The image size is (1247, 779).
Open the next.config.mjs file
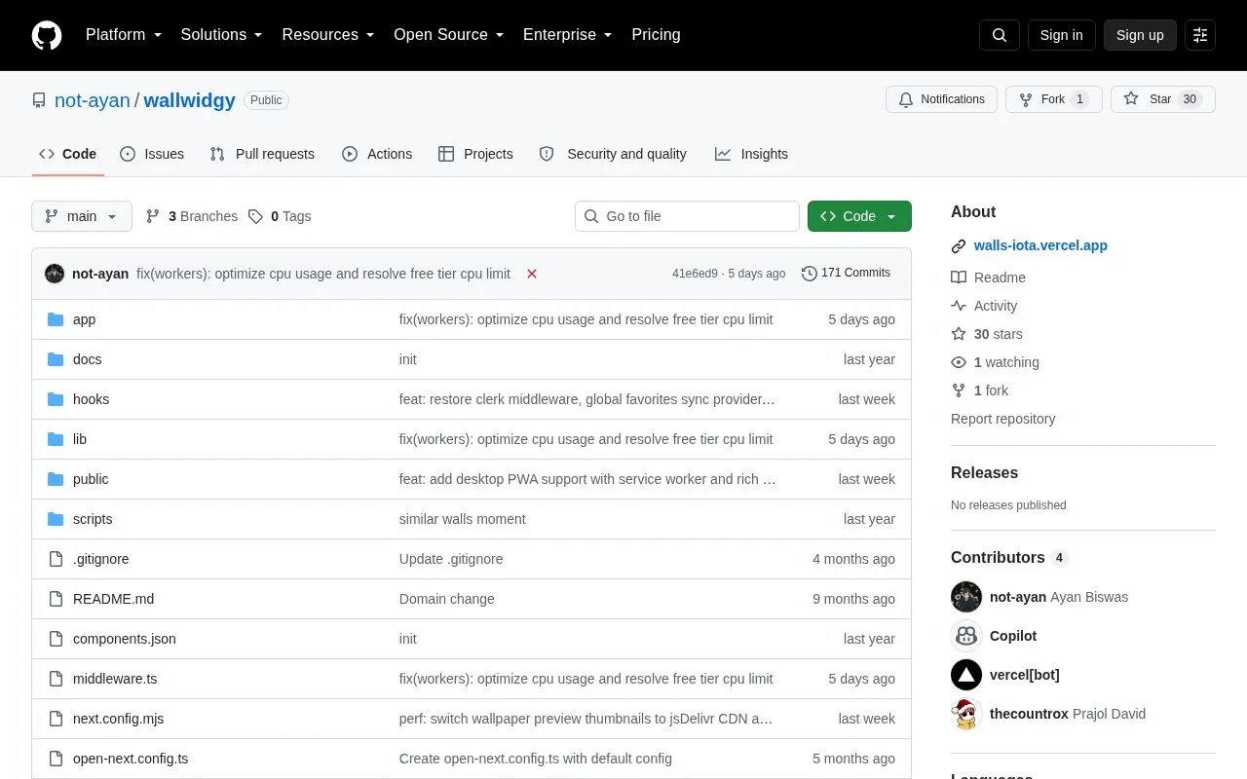[118, 719]
